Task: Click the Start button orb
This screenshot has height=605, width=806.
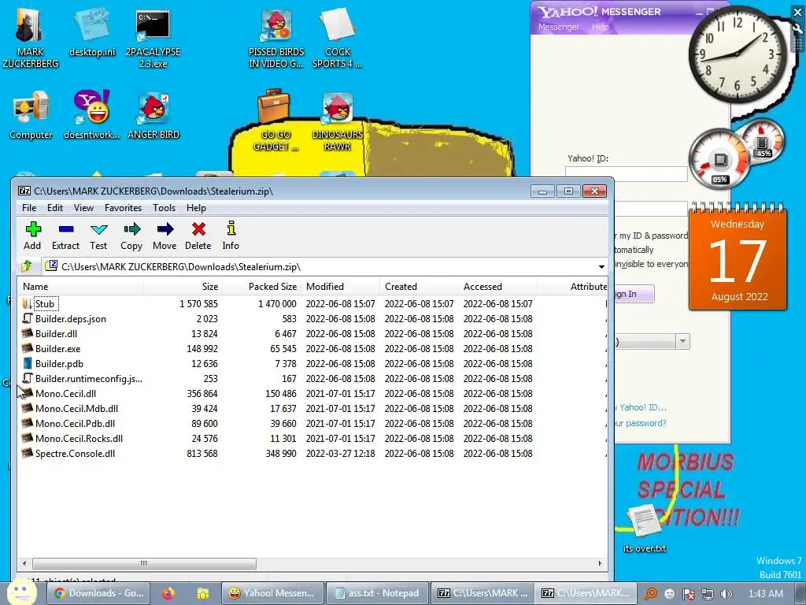Action: (20, 592)
